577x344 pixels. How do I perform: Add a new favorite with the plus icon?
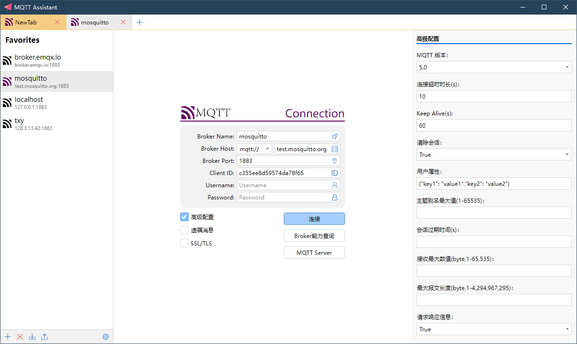tap(8, 336)
